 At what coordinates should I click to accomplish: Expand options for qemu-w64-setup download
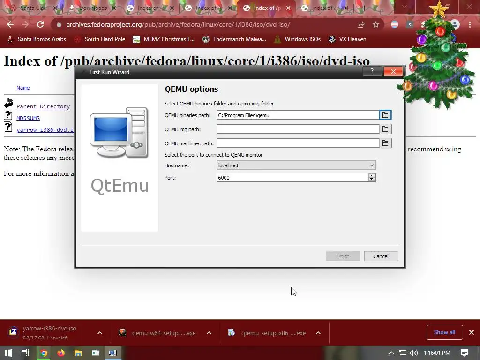209,333
